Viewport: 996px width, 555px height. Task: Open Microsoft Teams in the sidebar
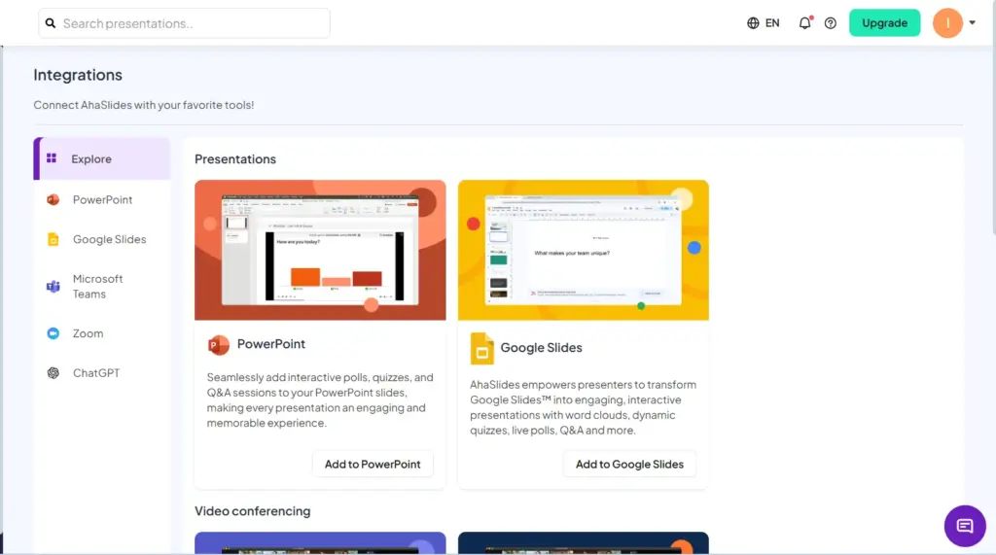(x=101, y=287)
